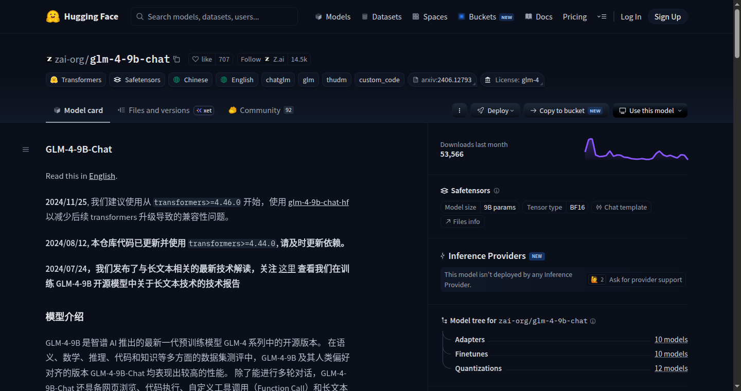Click Ask for provider support
Screen dimensions: 741x391
[x=645, y=280]
